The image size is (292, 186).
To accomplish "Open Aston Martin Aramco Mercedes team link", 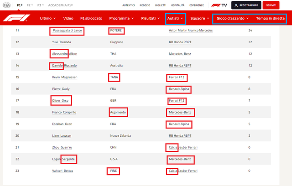I will tap(191, 31).
